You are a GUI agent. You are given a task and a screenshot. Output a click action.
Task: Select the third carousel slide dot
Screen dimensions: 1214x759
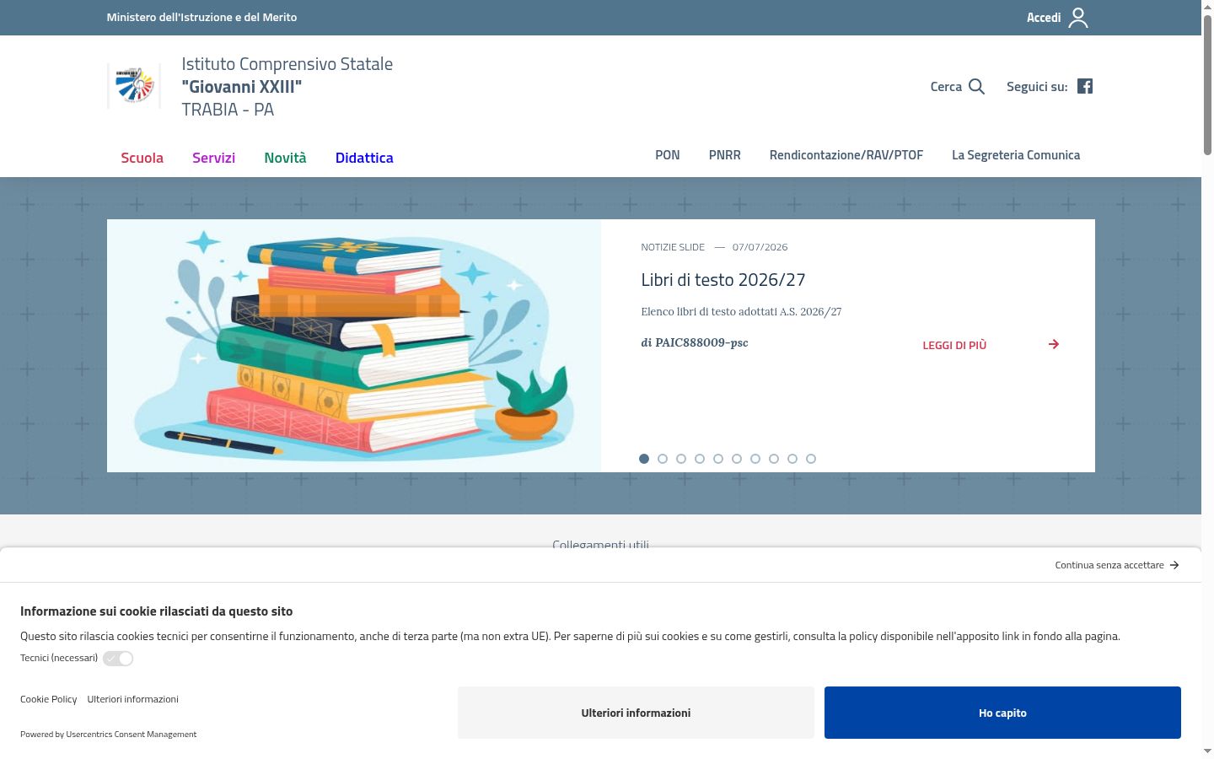coord(681,459)
